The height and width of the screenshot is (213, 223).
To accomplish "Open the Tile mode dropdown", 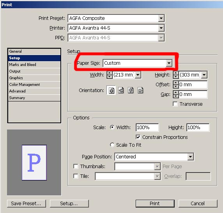I will pyautogui.click(x=157, y=176).
